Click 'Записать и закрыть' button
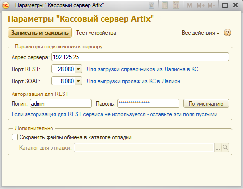 pos(39,33)
